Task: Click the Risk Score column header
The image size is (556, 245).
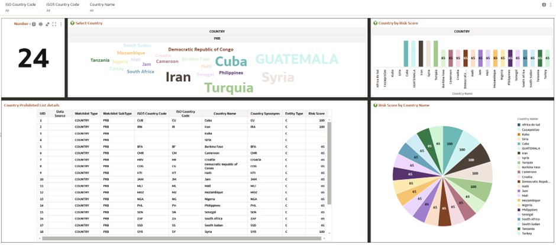Action: (x=316, y=114)
